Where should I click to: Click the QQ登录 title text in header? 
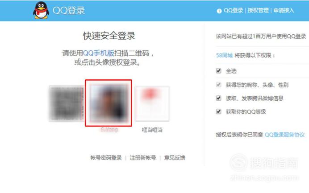[x=69, y=10]
